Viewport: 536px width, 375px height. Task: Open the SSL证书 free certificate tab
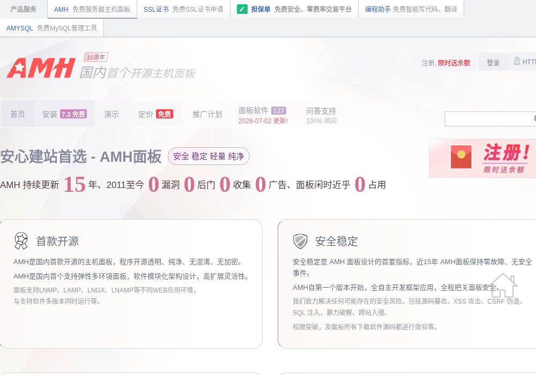[x=183, y=9]
